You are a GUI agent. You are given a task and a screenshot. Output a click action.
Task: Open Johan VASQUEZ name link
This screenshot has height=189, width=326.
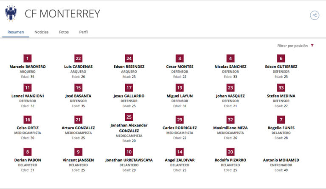click(x=230, y=96)
